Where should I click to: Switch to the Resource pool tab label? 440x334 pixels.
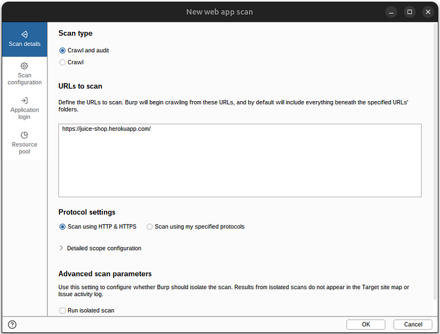(x=24, y=148)
